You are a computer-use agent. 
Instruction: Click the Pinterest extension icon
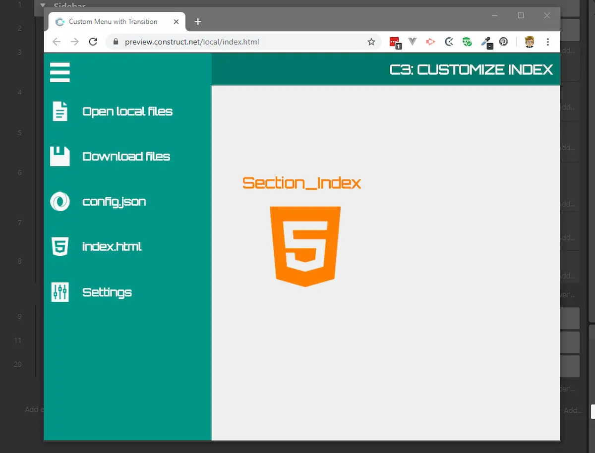503,42
